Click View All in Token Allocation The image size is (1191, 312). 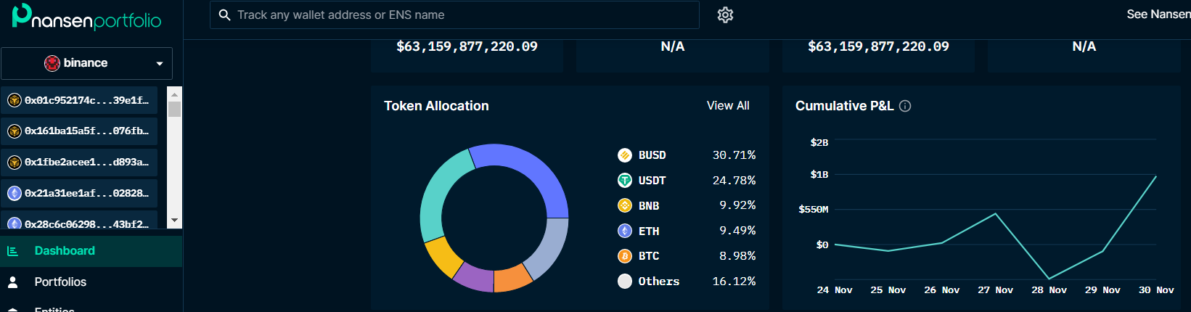(727, 106)
